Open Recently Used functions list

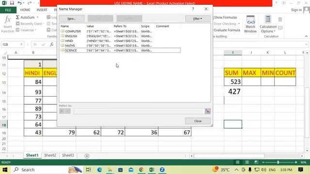click(30, 24)
